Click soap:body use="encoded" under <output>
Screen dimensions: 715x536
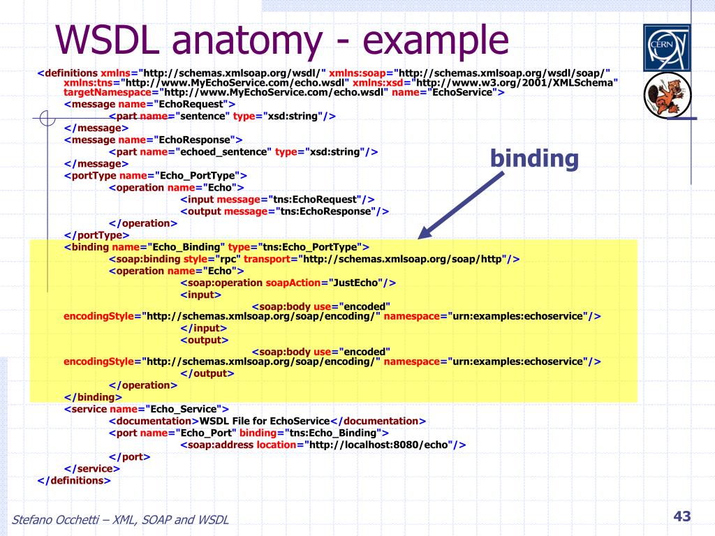321,352
